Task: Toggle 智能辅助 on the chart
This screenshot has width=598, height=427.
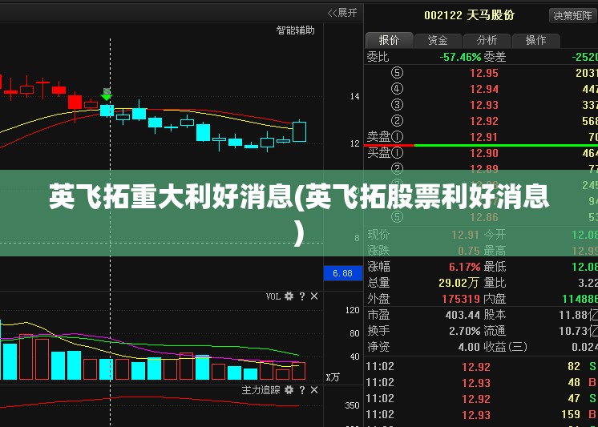Action: tap(296, 30)
